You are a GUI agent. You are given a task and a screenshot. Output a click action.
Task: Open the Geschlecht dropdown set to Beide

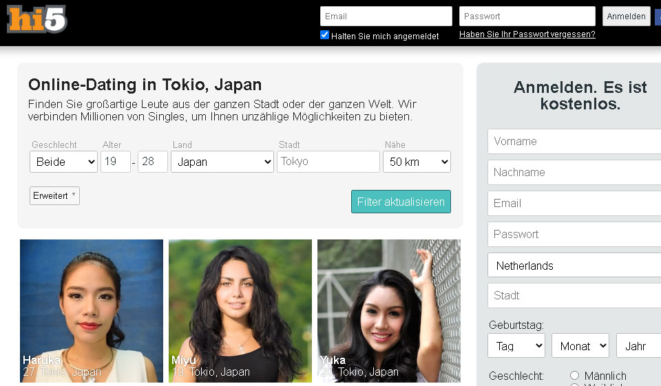coord(63,162)
